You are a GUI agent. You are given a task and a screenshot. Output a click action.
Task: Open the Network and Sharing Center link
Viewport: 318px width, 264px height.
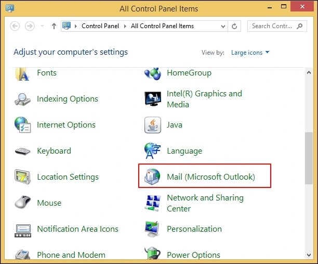(205, 203)
